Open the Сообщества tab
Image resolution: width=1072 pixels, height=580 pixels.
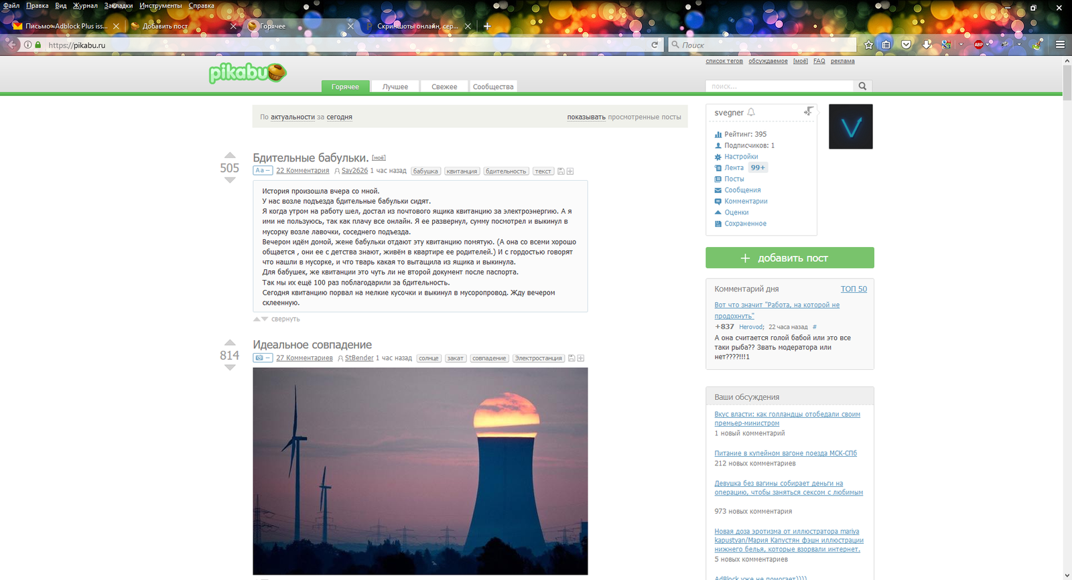coord(493,86)
